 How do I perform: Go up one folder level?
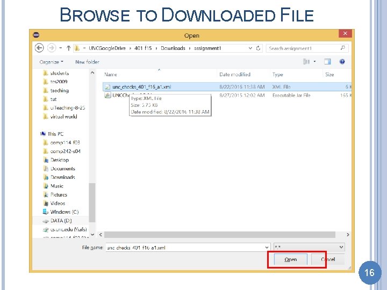click(68, 48)
